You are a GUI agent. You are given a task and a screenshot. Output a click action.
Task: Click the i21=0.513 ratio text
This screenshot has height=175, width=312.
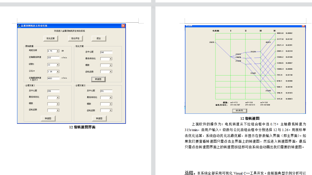coord(250,105)
